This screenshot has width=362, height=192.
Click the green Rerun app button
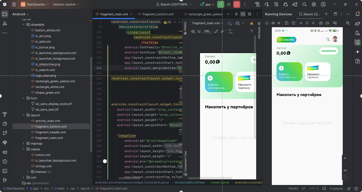221,4
